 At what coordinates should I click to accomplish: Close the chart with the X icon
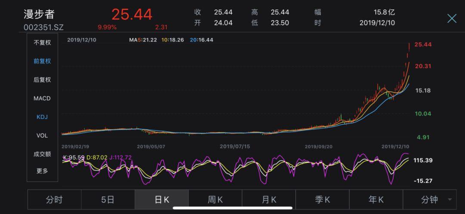452,18
